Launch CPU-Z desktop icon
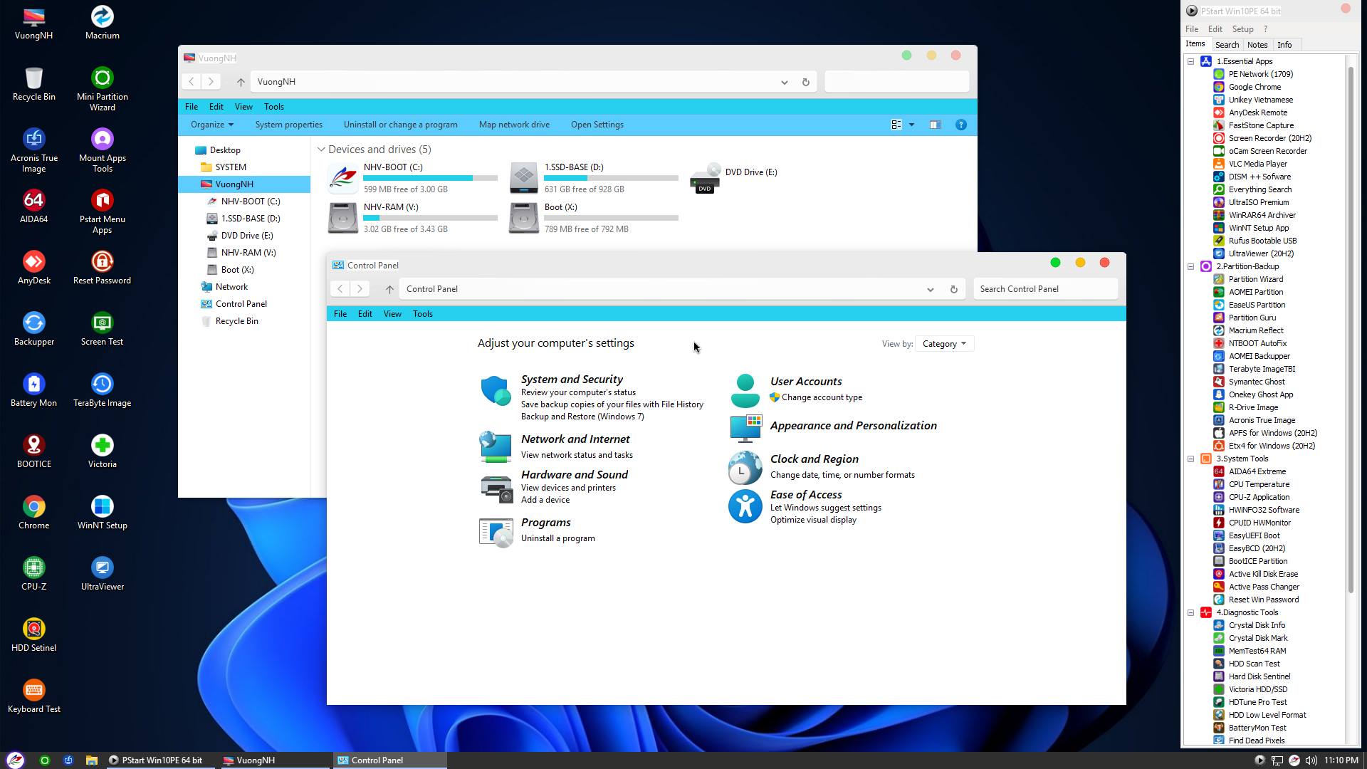This screenshot has height=769, width=1367. [x=33, y=574]
